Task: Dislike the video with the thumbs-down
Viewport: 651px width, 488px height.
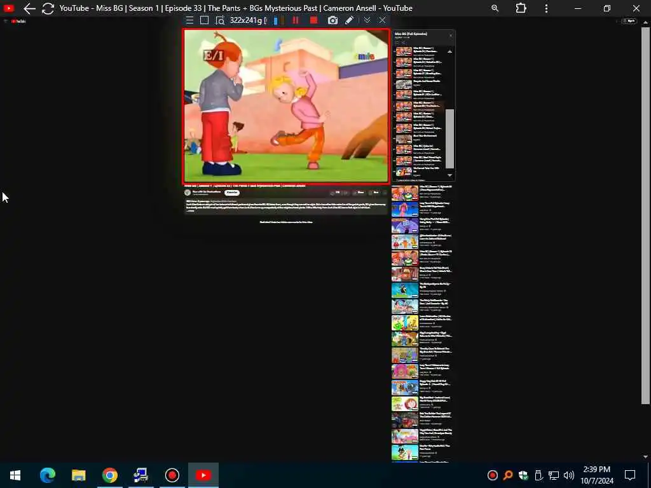Action: pos(345,193)
